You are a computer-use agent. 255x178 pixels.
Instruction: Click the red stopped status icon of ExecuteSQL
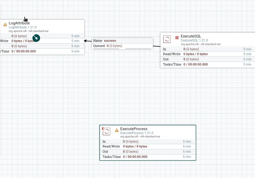coord(177,38)
